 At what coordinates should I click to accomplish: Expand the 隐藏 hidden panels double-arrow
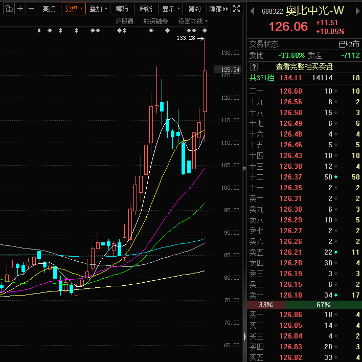(218, 9)
